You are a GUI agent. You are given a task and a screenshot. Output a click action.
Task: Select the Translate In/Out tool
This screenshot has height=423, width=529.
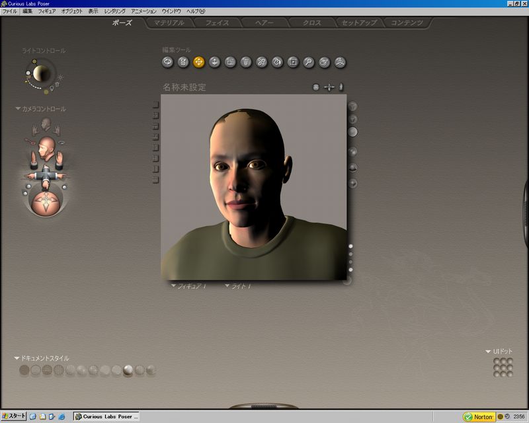(x=214, y=62)
